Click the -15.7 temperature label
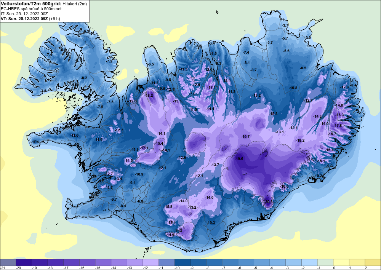This screenshot has width=381, height=270. click(332, 134)
